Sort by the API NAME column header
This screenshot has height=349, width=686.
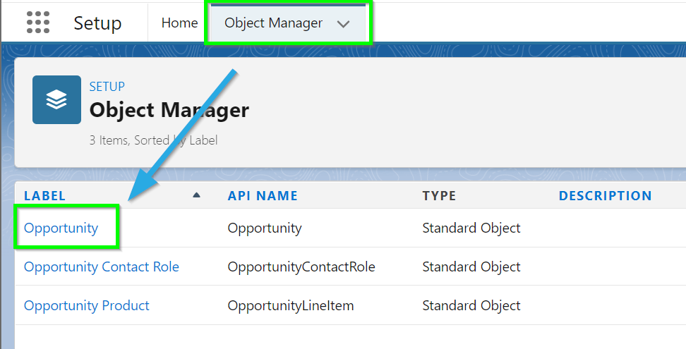[x=263, y=196]
